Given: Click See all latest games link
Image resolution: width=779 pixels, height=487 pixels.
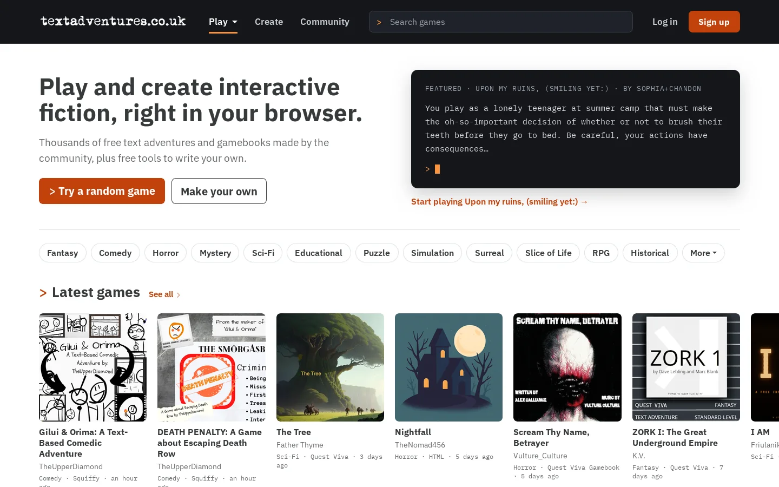Looking at the screenshot, I should tap(164, 294).
